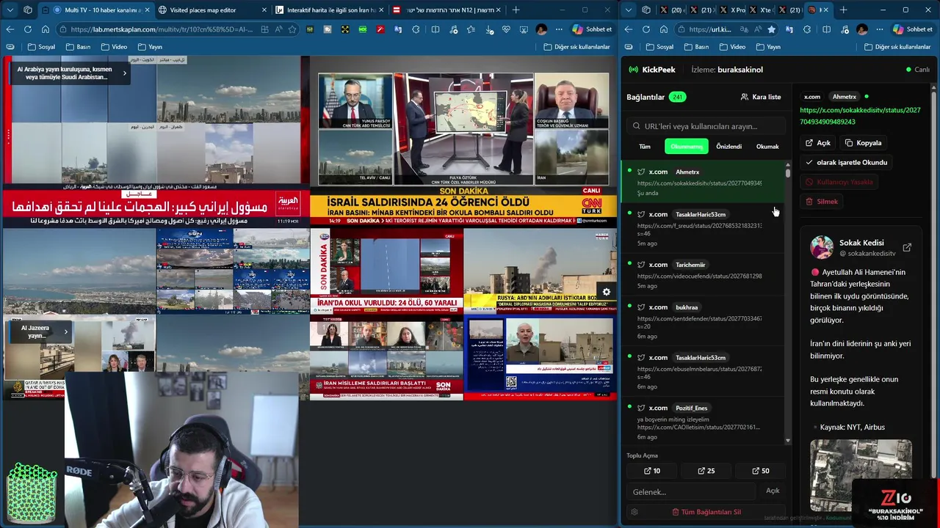Select the Pozitif_Enes link entry

(x=703, y=422)
